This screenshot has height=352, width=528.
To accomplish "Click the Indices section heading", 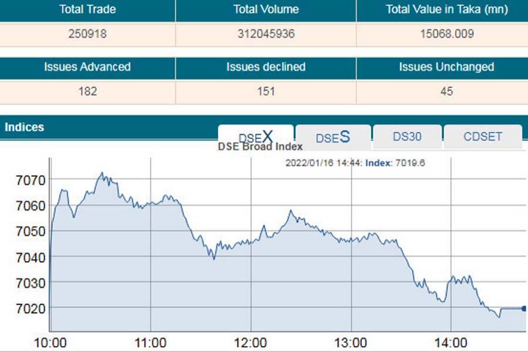I will point(24,127).
